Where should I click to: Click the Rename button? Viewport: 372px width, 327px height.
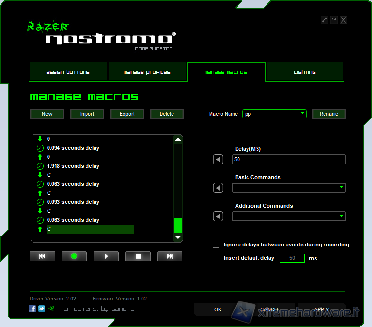pyautogui.click(x=329, y=114)
